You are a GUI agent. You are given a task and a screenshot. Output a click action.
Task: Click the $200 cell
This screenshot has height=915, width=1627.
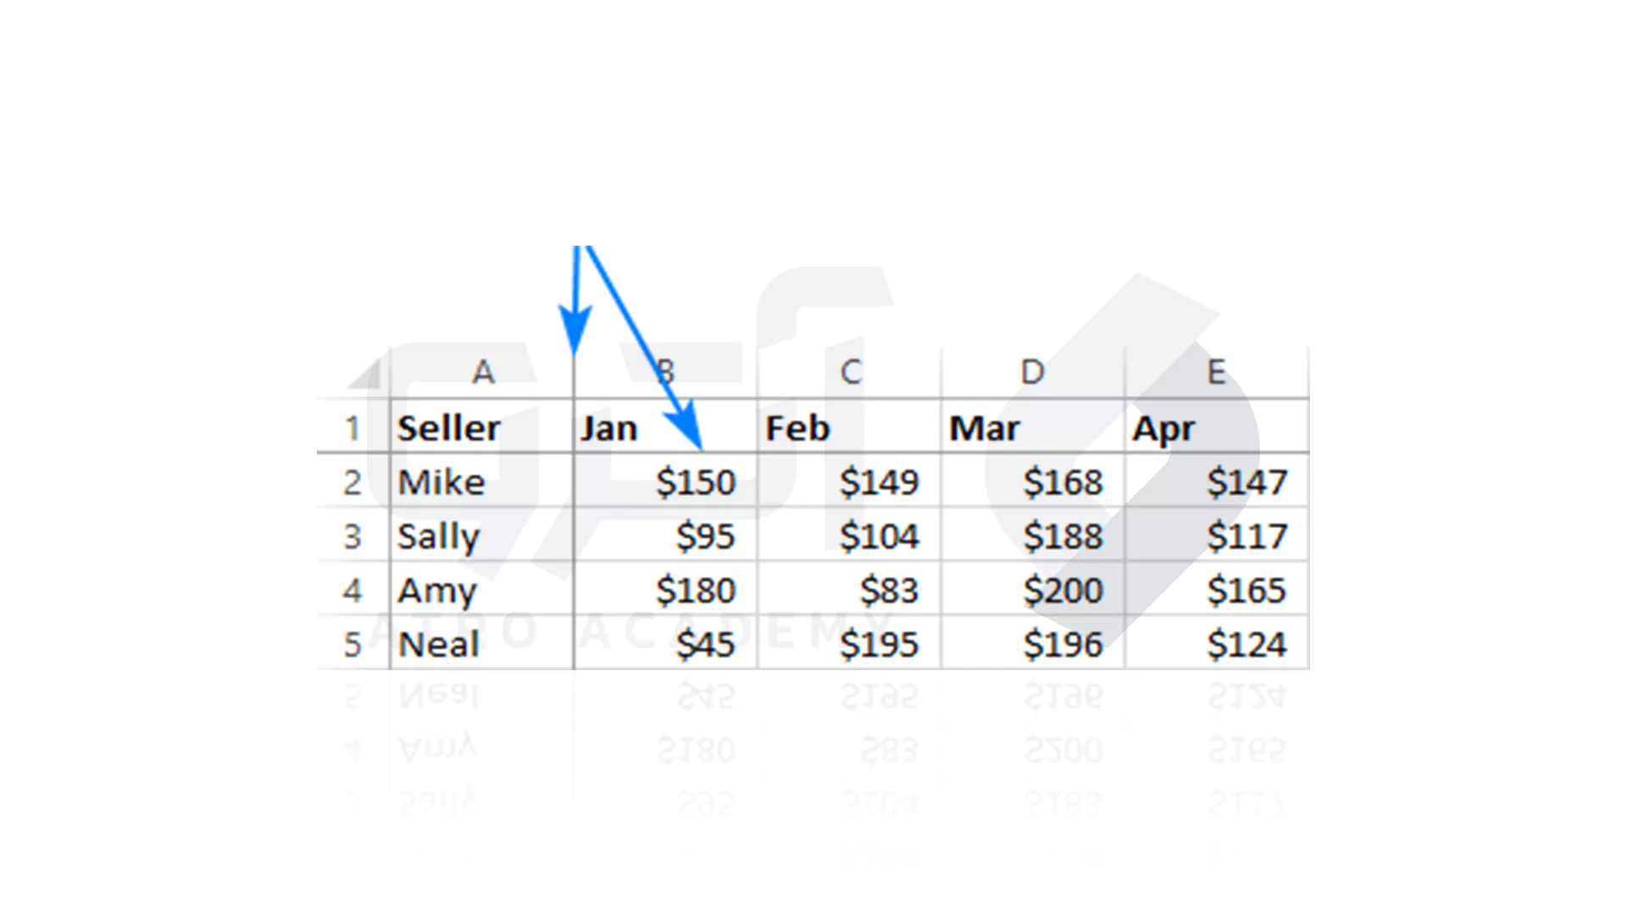1033,590
